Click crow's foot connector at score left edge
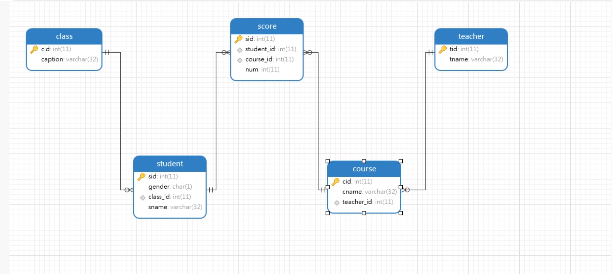The width and height of the screenshot is (612, 274). [x=226, y=52]
